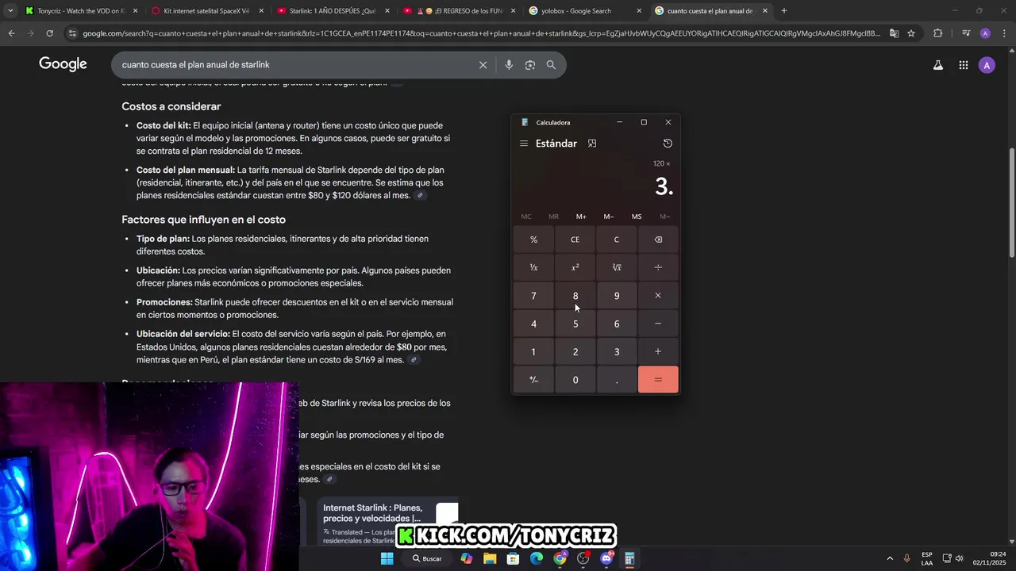The image size is (1016, 571).
Task: Click the Google search magnifier icon
Action: click(x=551, y=65)
